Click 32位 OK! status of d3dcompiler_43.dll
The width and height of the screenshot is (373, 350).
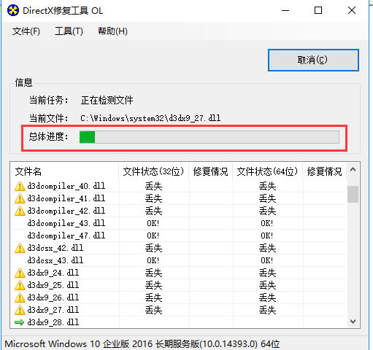(x=153, y=223)
